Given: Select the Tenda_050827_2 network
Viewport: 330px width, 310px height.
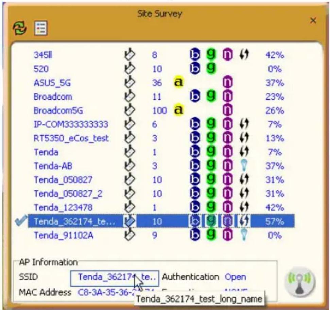Looking at the screenshot, I should [x=161, y=194].
